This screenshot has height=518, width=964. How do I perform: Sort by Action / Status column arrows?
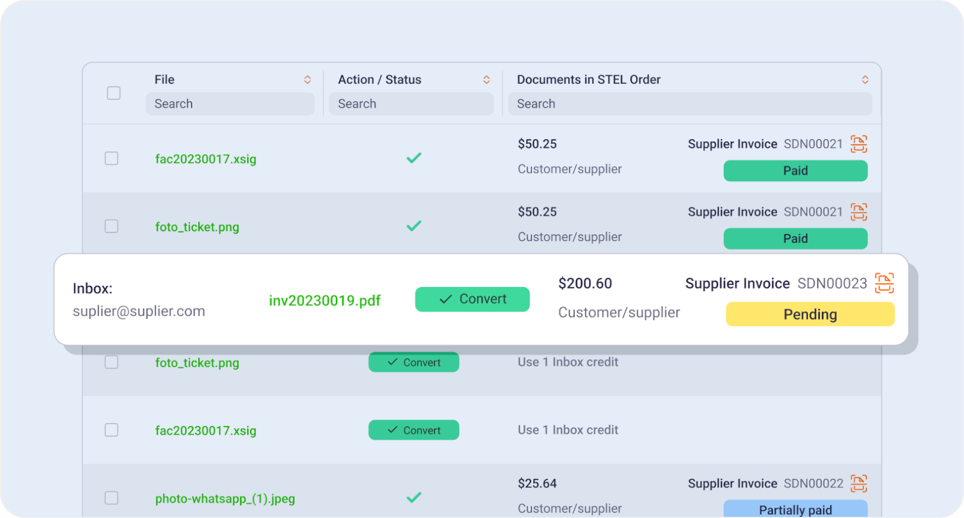click(486, 79)
